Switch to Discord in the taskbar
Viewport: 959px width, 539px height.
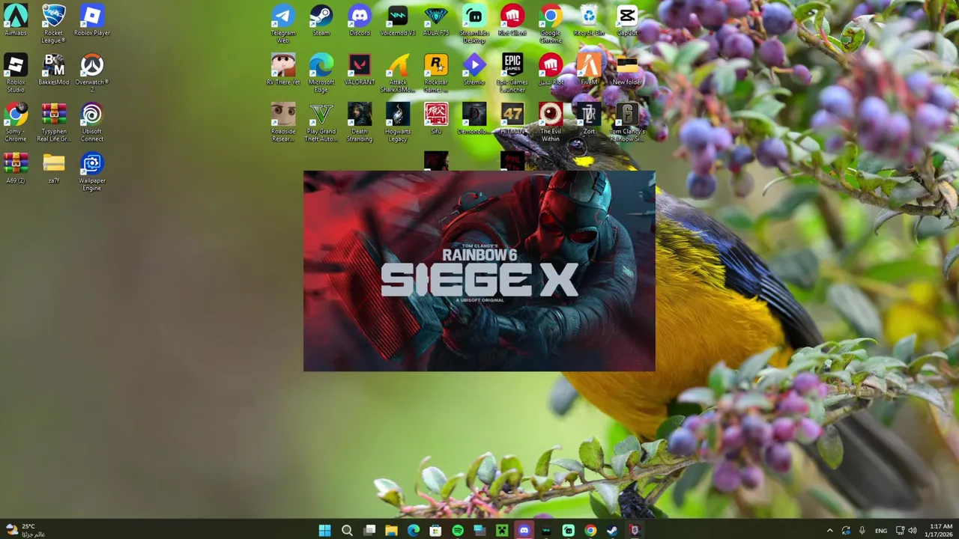click(x=524, y=530)
